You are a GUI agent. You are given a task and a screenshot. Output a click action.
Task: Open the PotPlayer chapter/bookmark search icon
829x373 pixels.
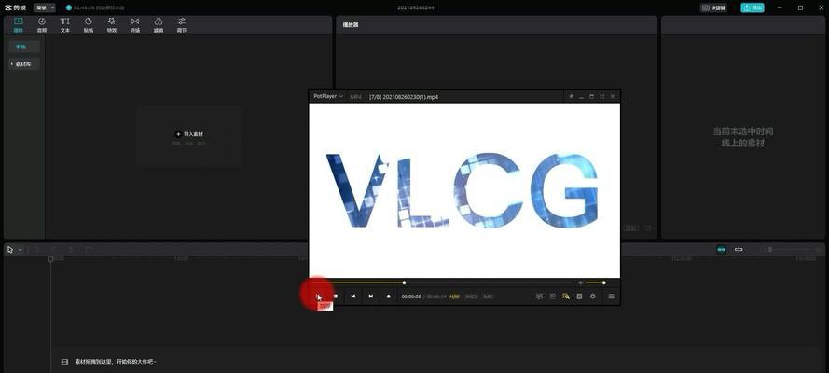click(x=566, y=297)
